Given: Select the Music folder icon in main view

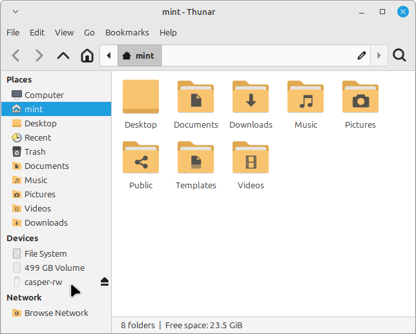Looking at the screenshot, I should pos(306,97).
